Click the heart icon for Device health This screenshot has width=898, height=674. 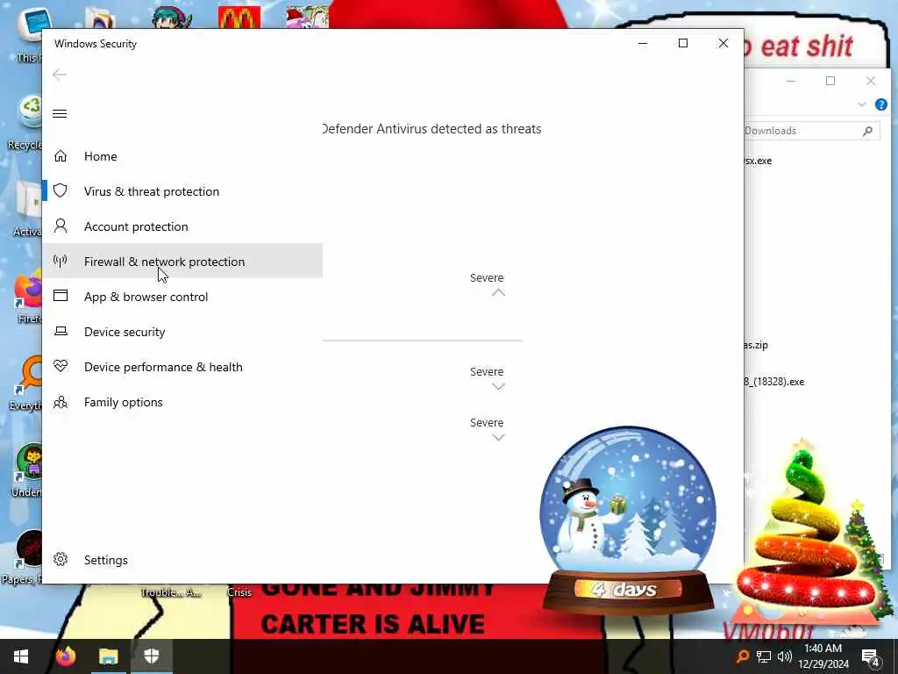(x=61, y=366)
